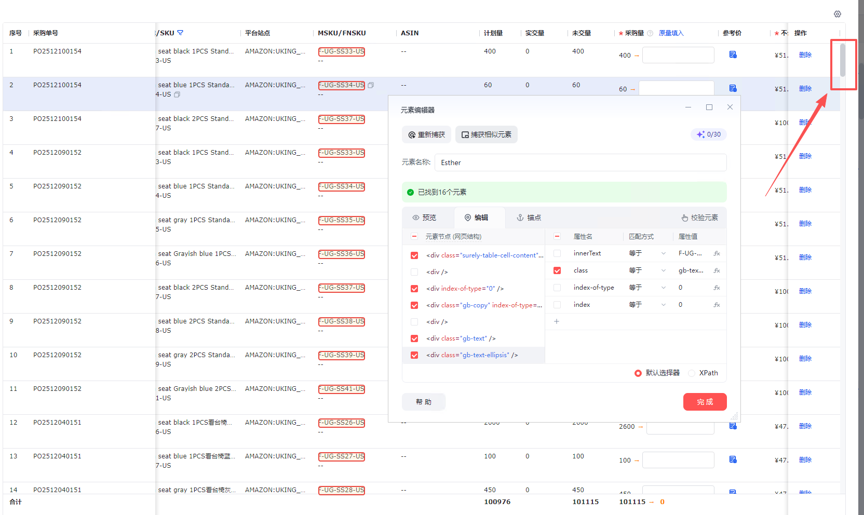Open reference price icon in row 2
Image resolution: width=864 pixels, height=515 pixels.
point(733,88)
